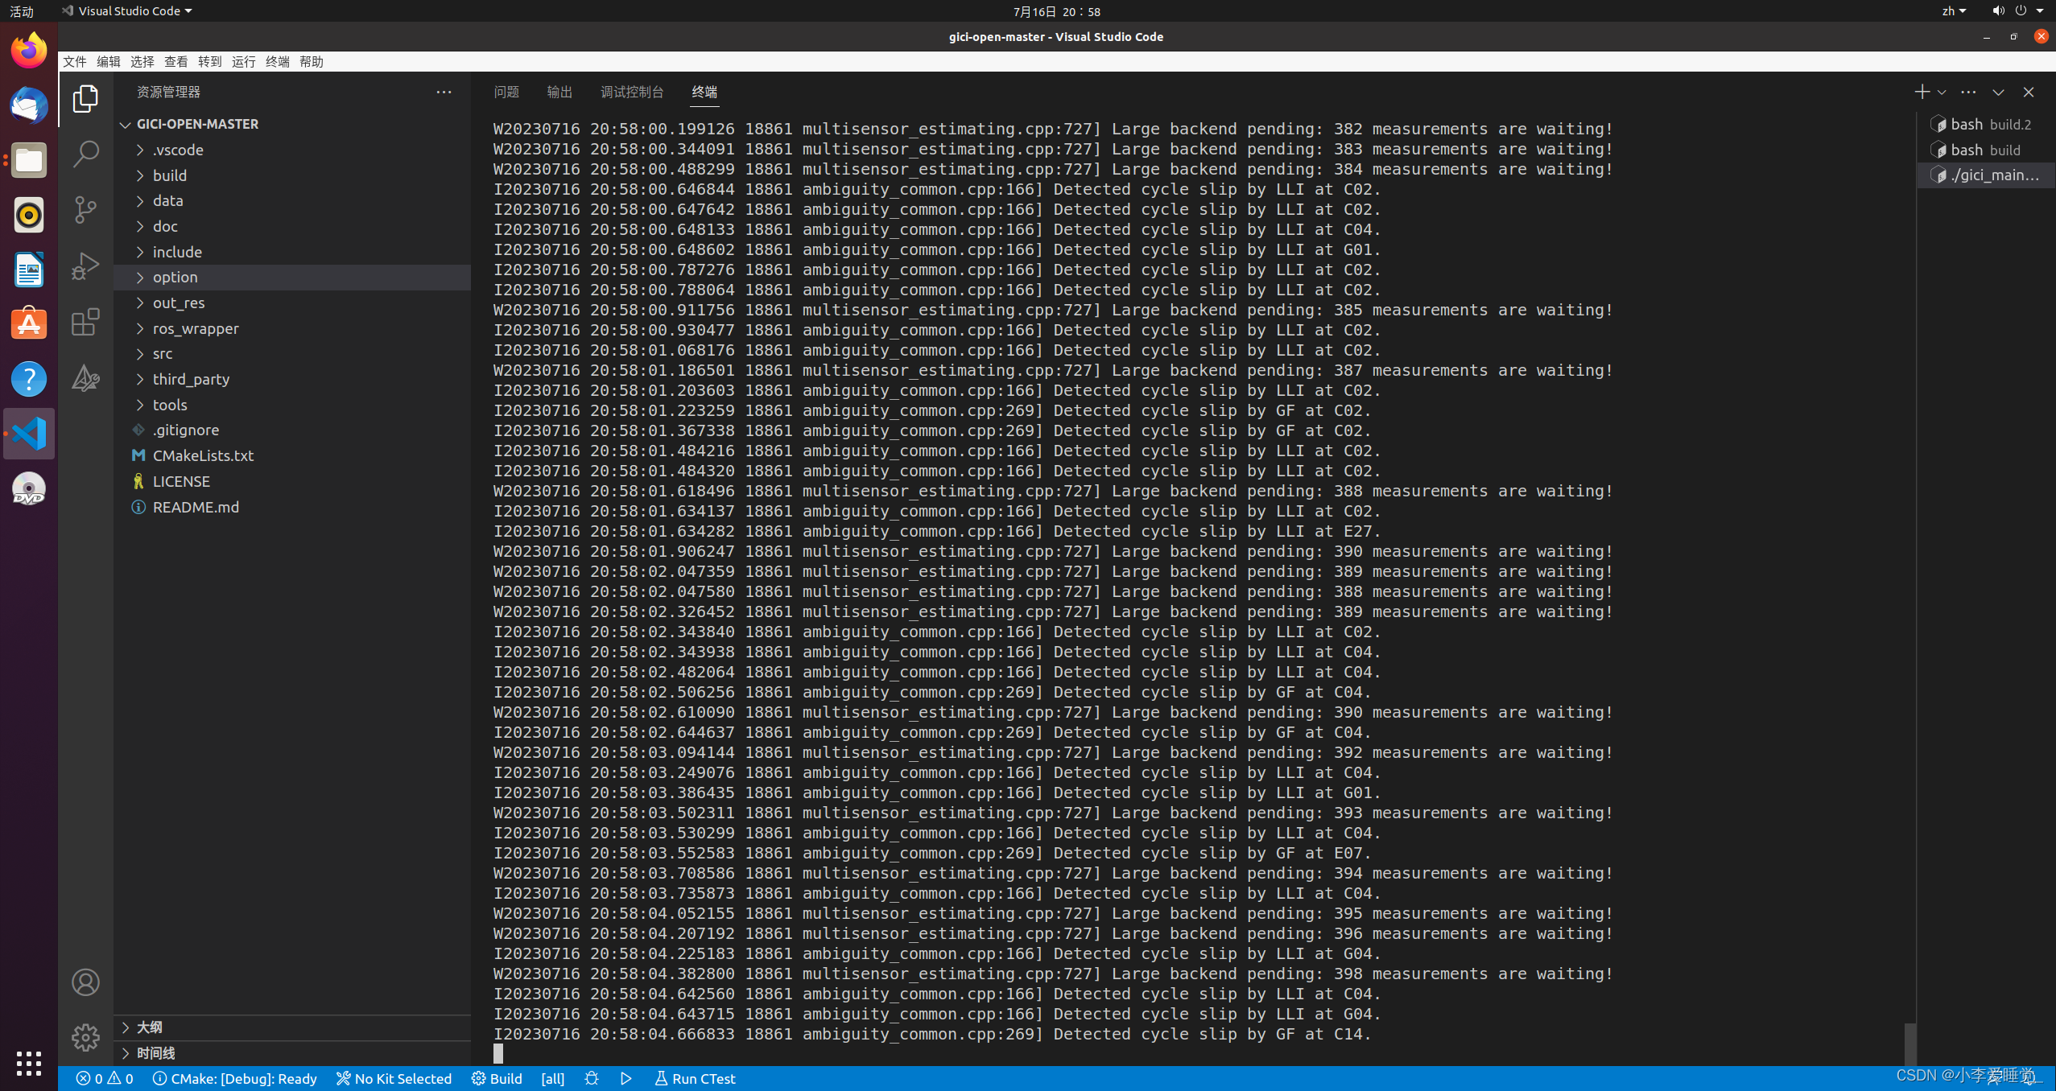2056x1091 pixels.
Task: Create a new terminal with the plus icon
Action: (1922, 92)
